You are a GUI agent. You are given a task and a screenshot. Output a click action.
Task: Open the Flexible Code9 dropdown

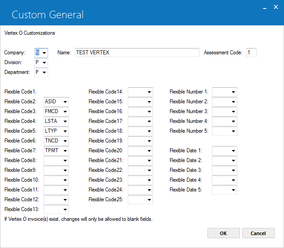[56, 170]
